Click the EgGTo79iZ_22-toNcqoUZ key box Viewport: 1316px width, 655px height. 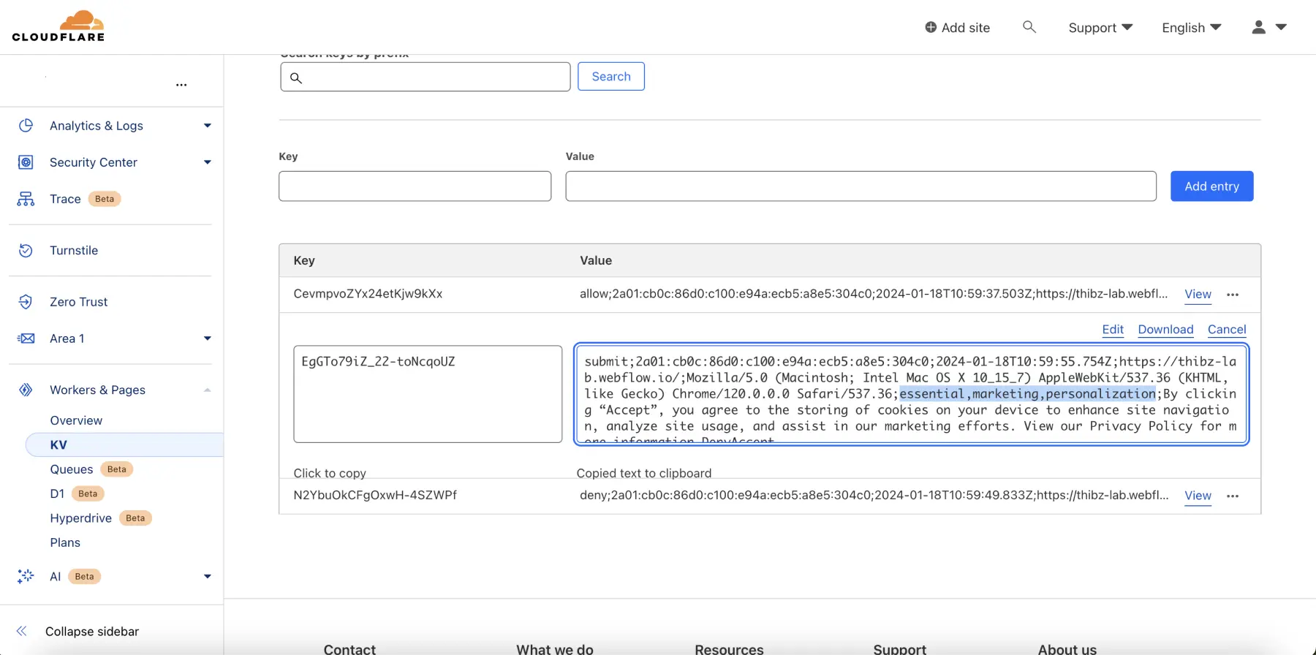428,394
